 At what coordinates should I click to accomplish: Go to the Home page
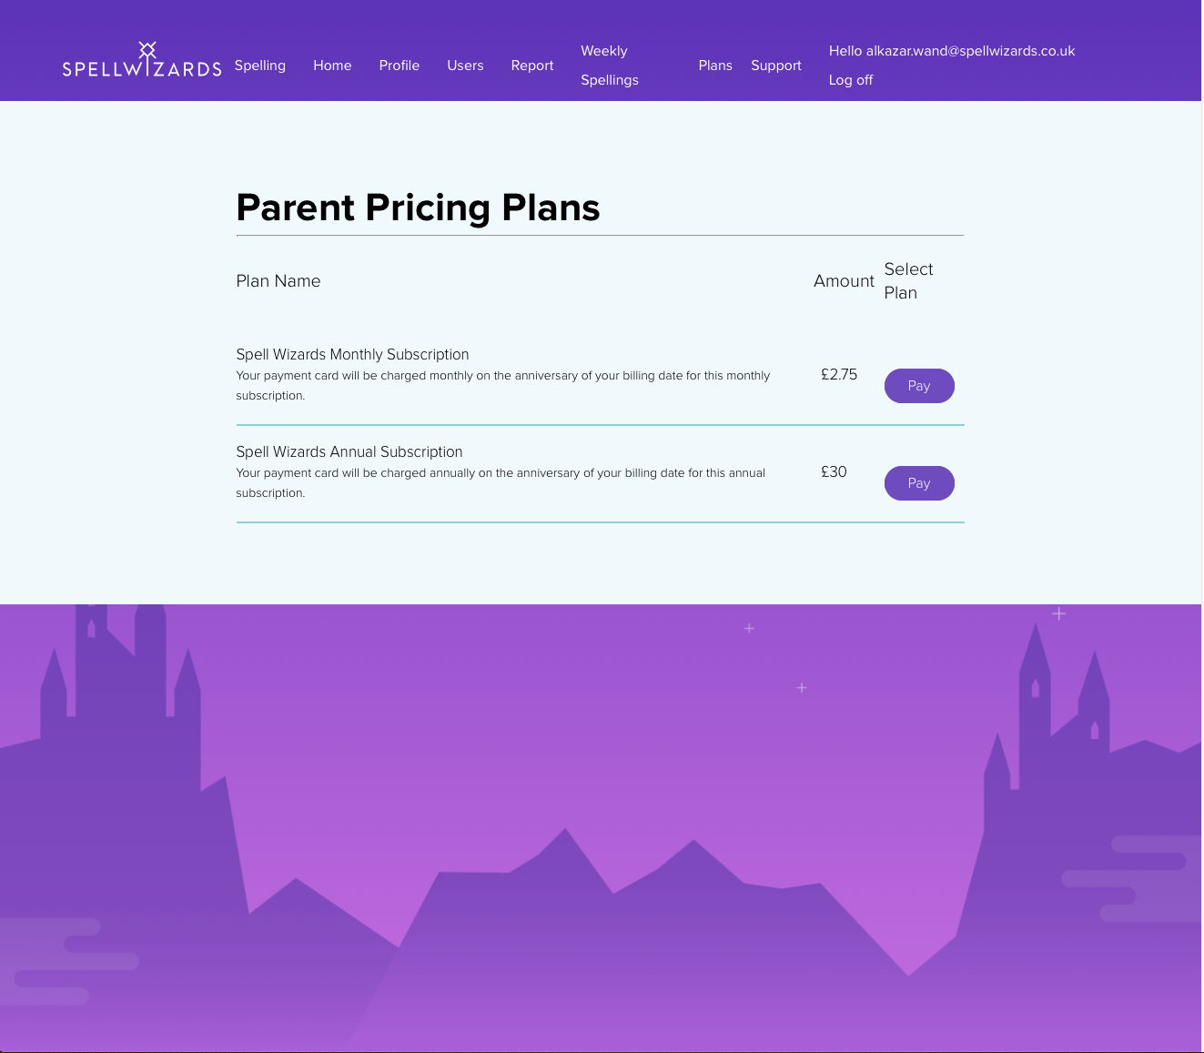pyautogui.click(x=332, y=66)
